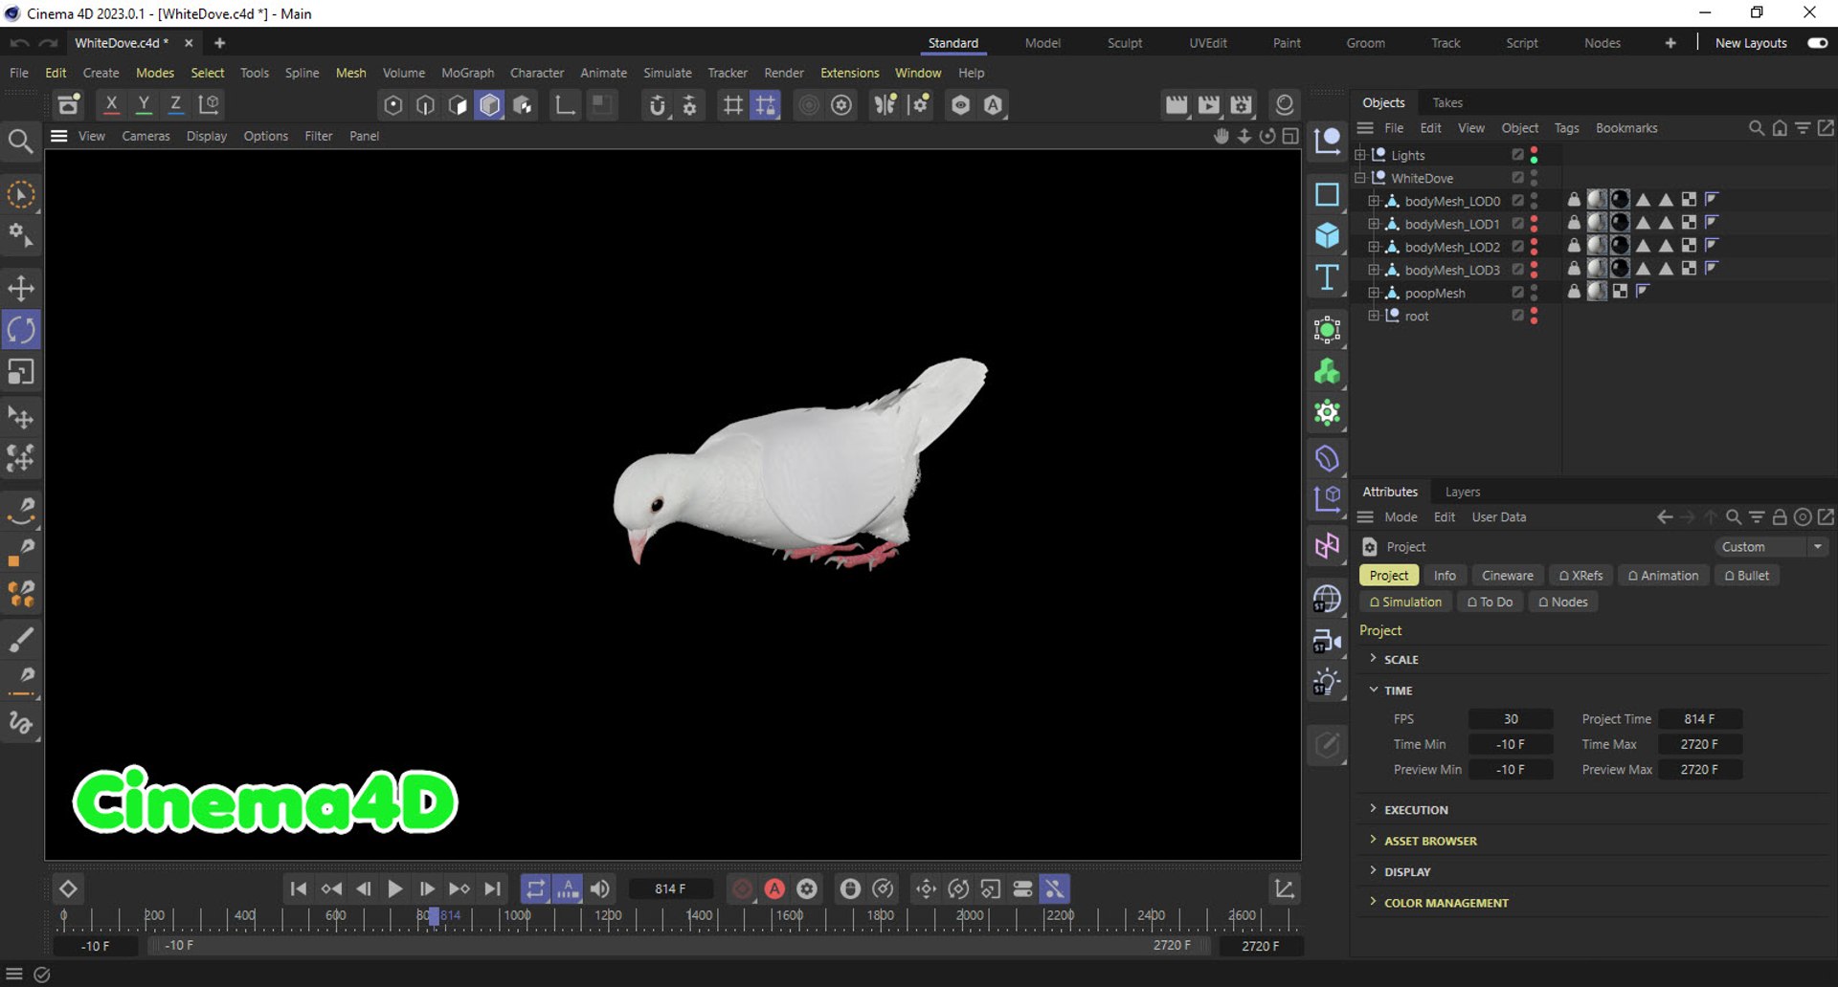Toggle Lights object visibility dots
This screenshot has height=987, width=1838.
coord(1534,155)
